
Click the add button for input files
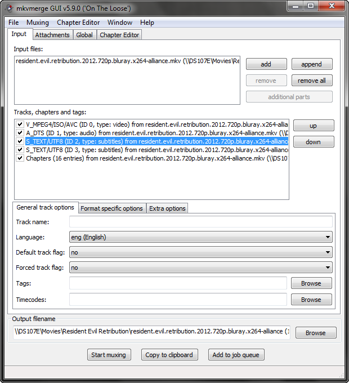pyautogui.click(x=266, y=64)
